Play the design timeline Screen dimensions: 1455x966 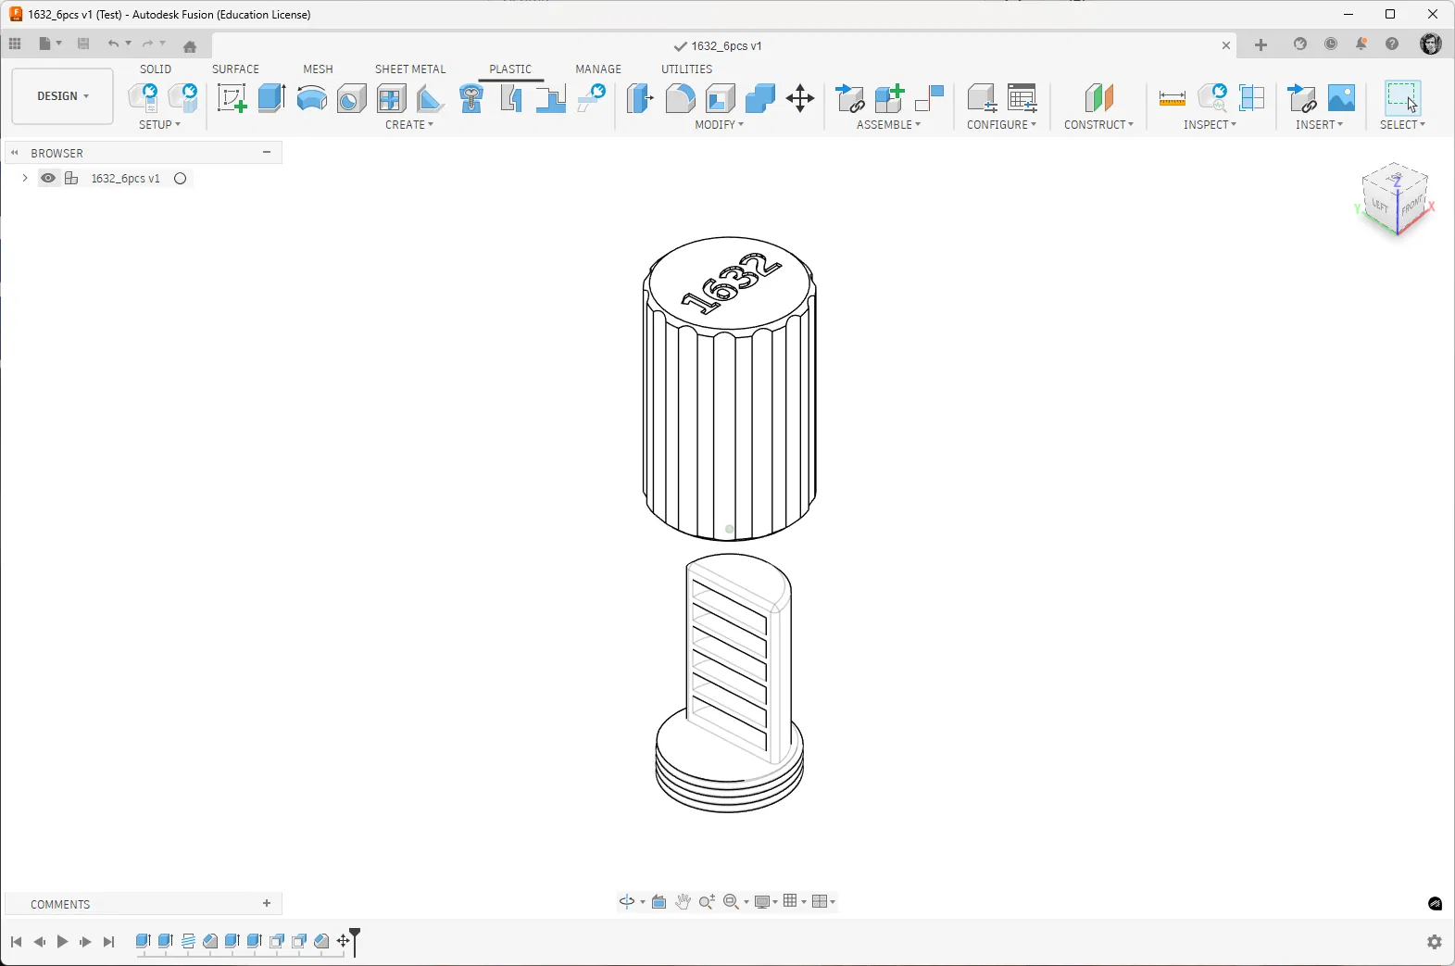tap(62, 942)
